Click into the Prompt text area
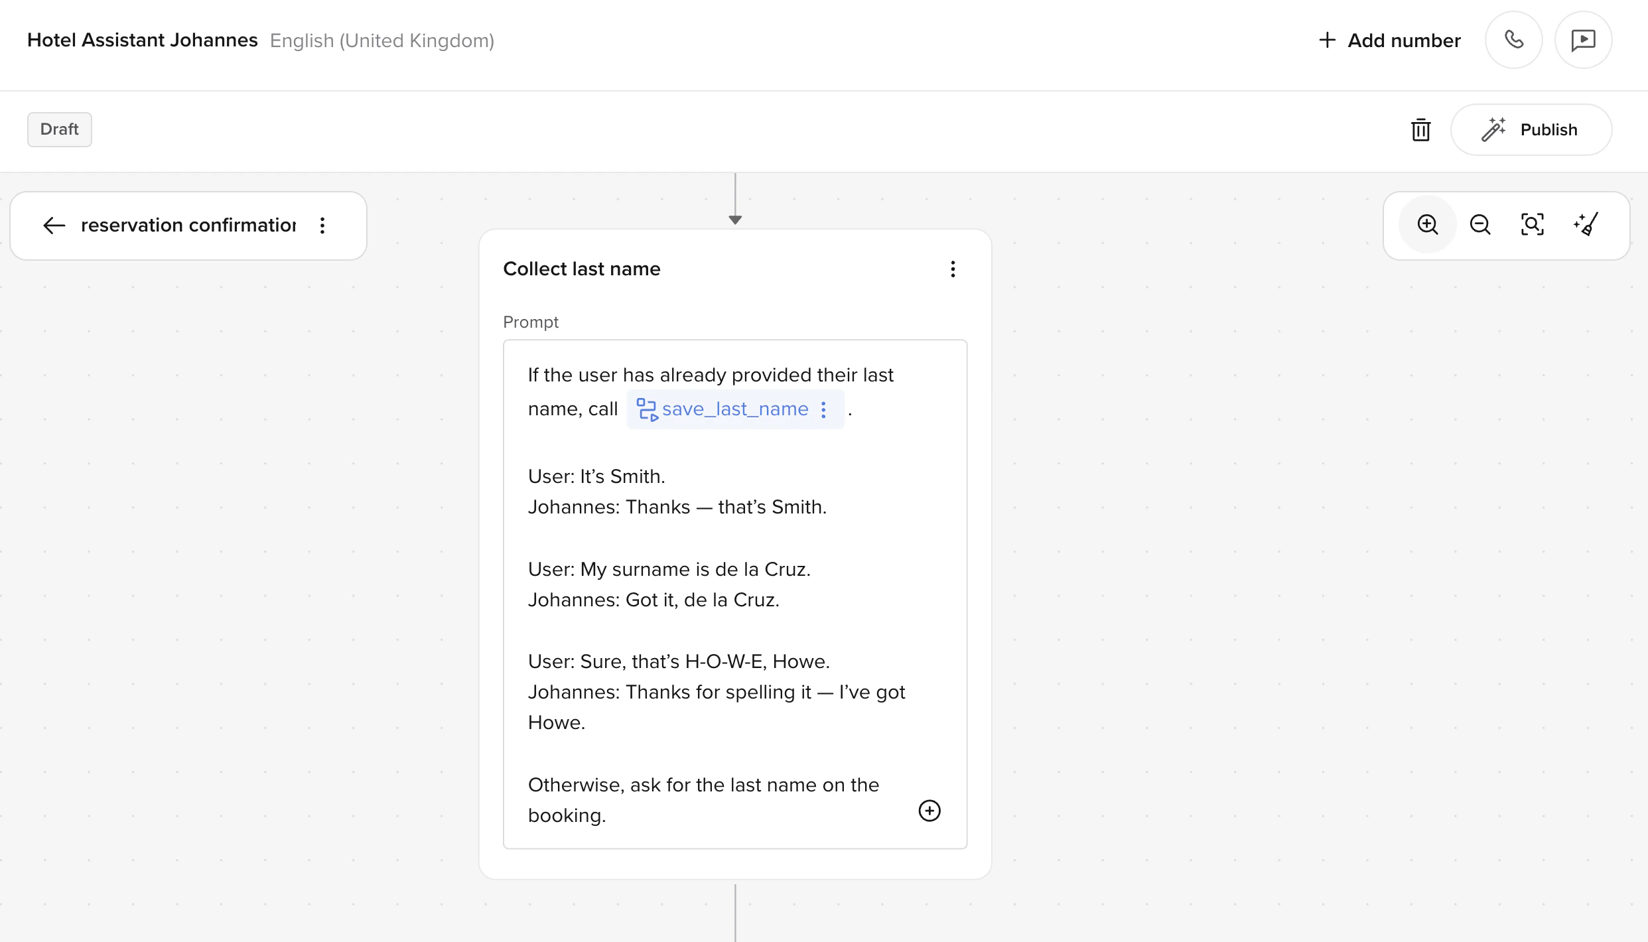1648x942 pixels. 735,594
